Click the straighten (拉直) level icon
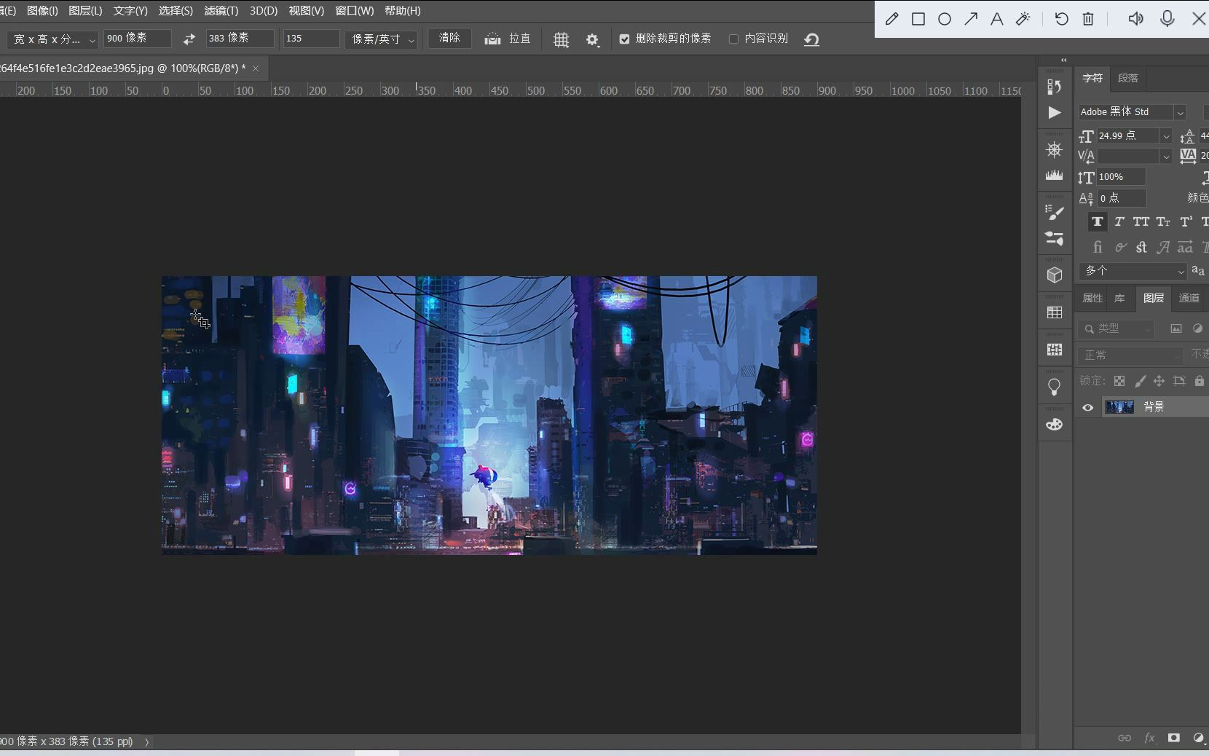 493,39
